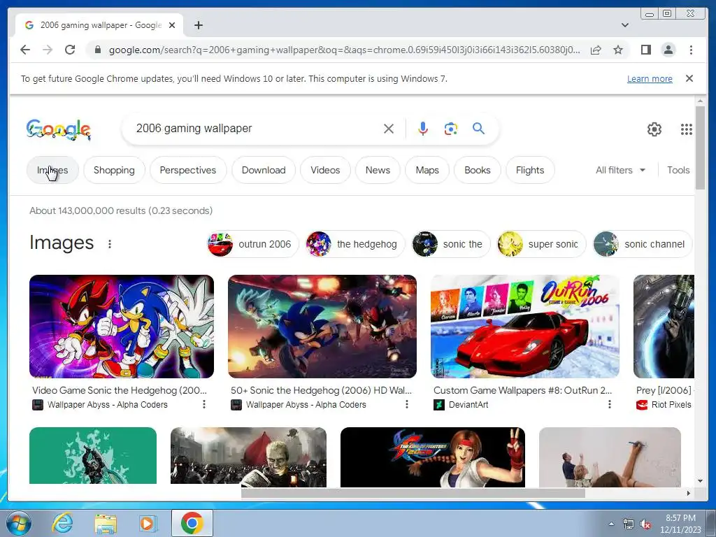
Task: Open the Sonic running action wallpaper thumbnail
Action: 322,327
